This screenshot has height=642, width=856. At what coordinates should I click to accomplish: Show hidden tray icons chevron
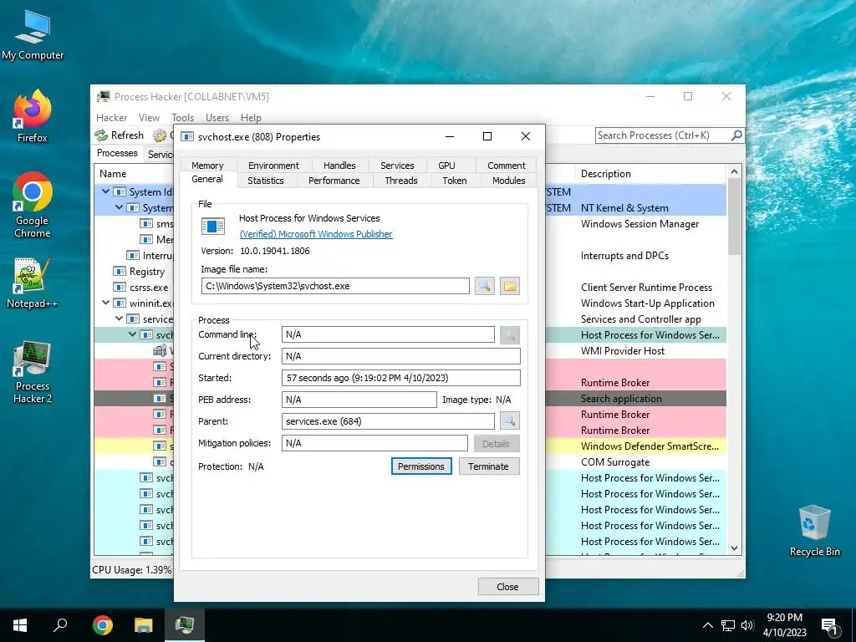click(707, 625)
